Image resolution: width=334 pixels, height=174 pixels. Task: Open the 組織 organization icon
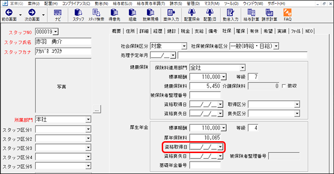[x=132, y=15]
